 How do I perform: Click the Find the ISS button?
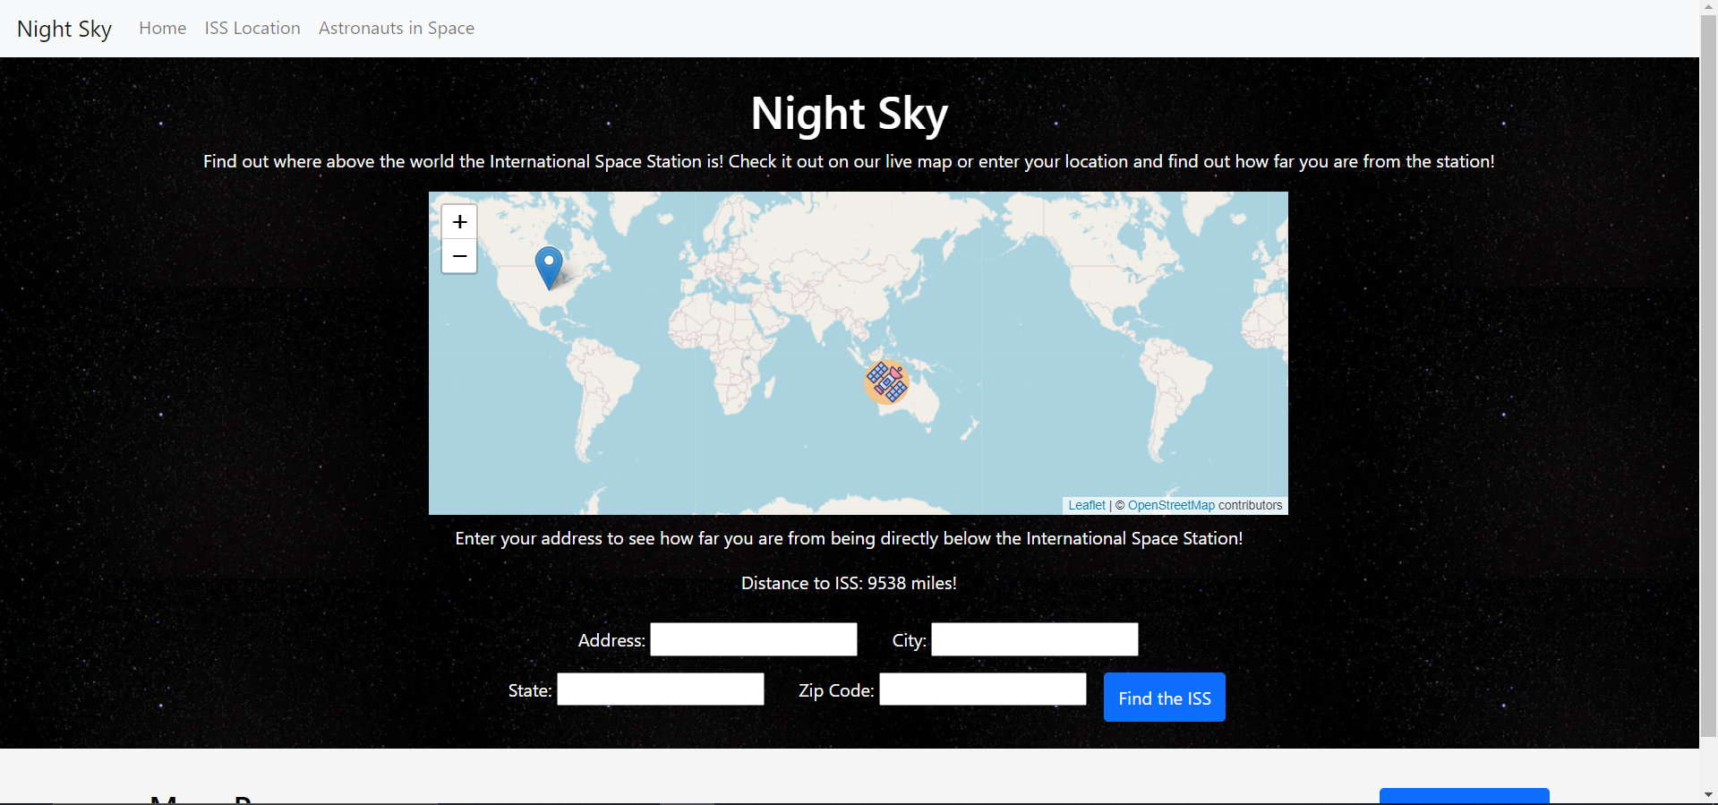tap(1165, 698)
